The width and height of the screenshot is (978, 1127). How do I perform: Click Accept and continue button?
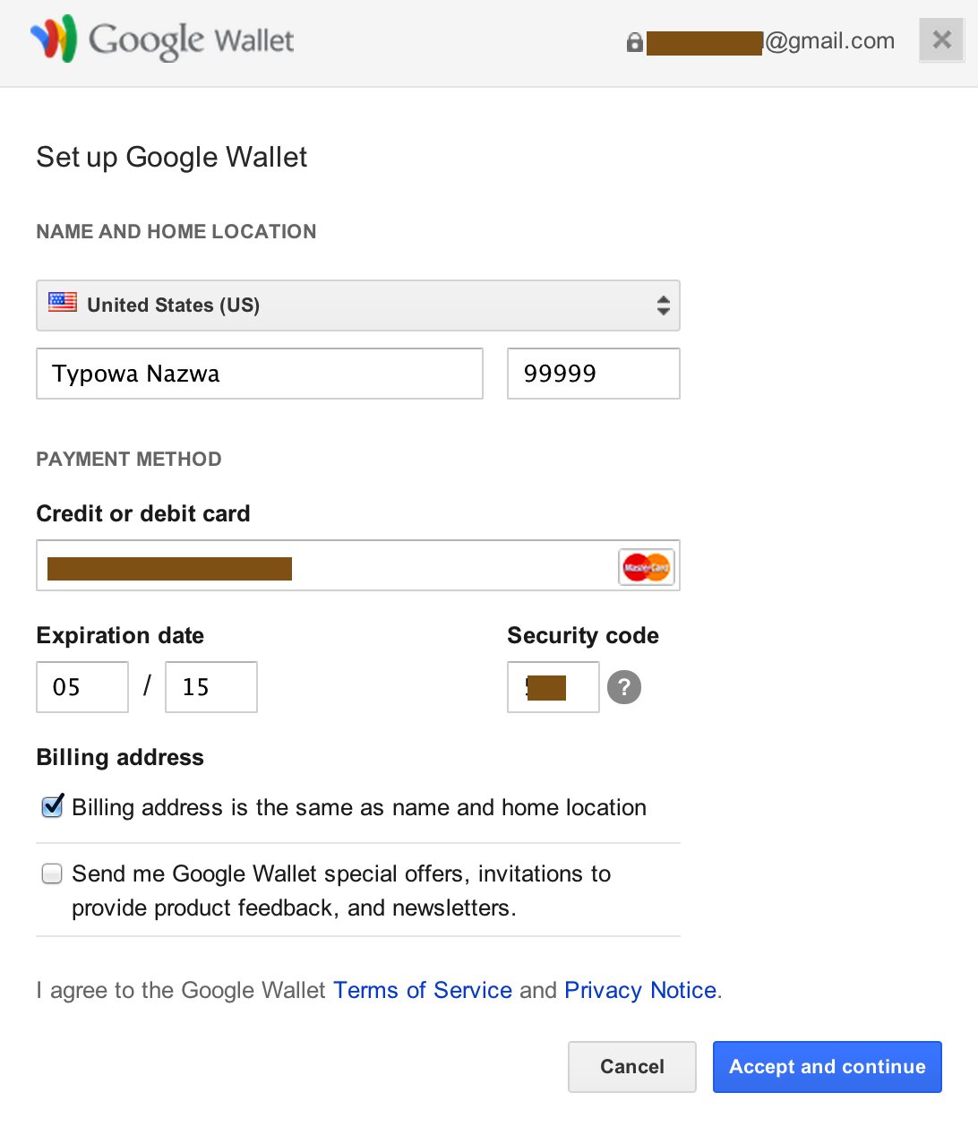827,1066
